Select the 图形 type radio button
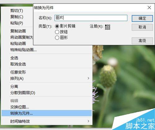Image resolution: width=155 pixels, height=130 pixels. [57, 38]
